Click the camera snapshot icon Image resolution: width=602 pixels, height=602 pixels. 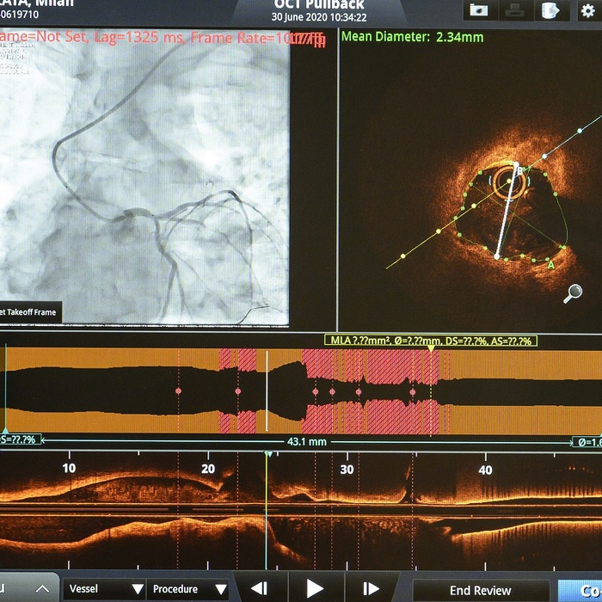tap(479, 9)
